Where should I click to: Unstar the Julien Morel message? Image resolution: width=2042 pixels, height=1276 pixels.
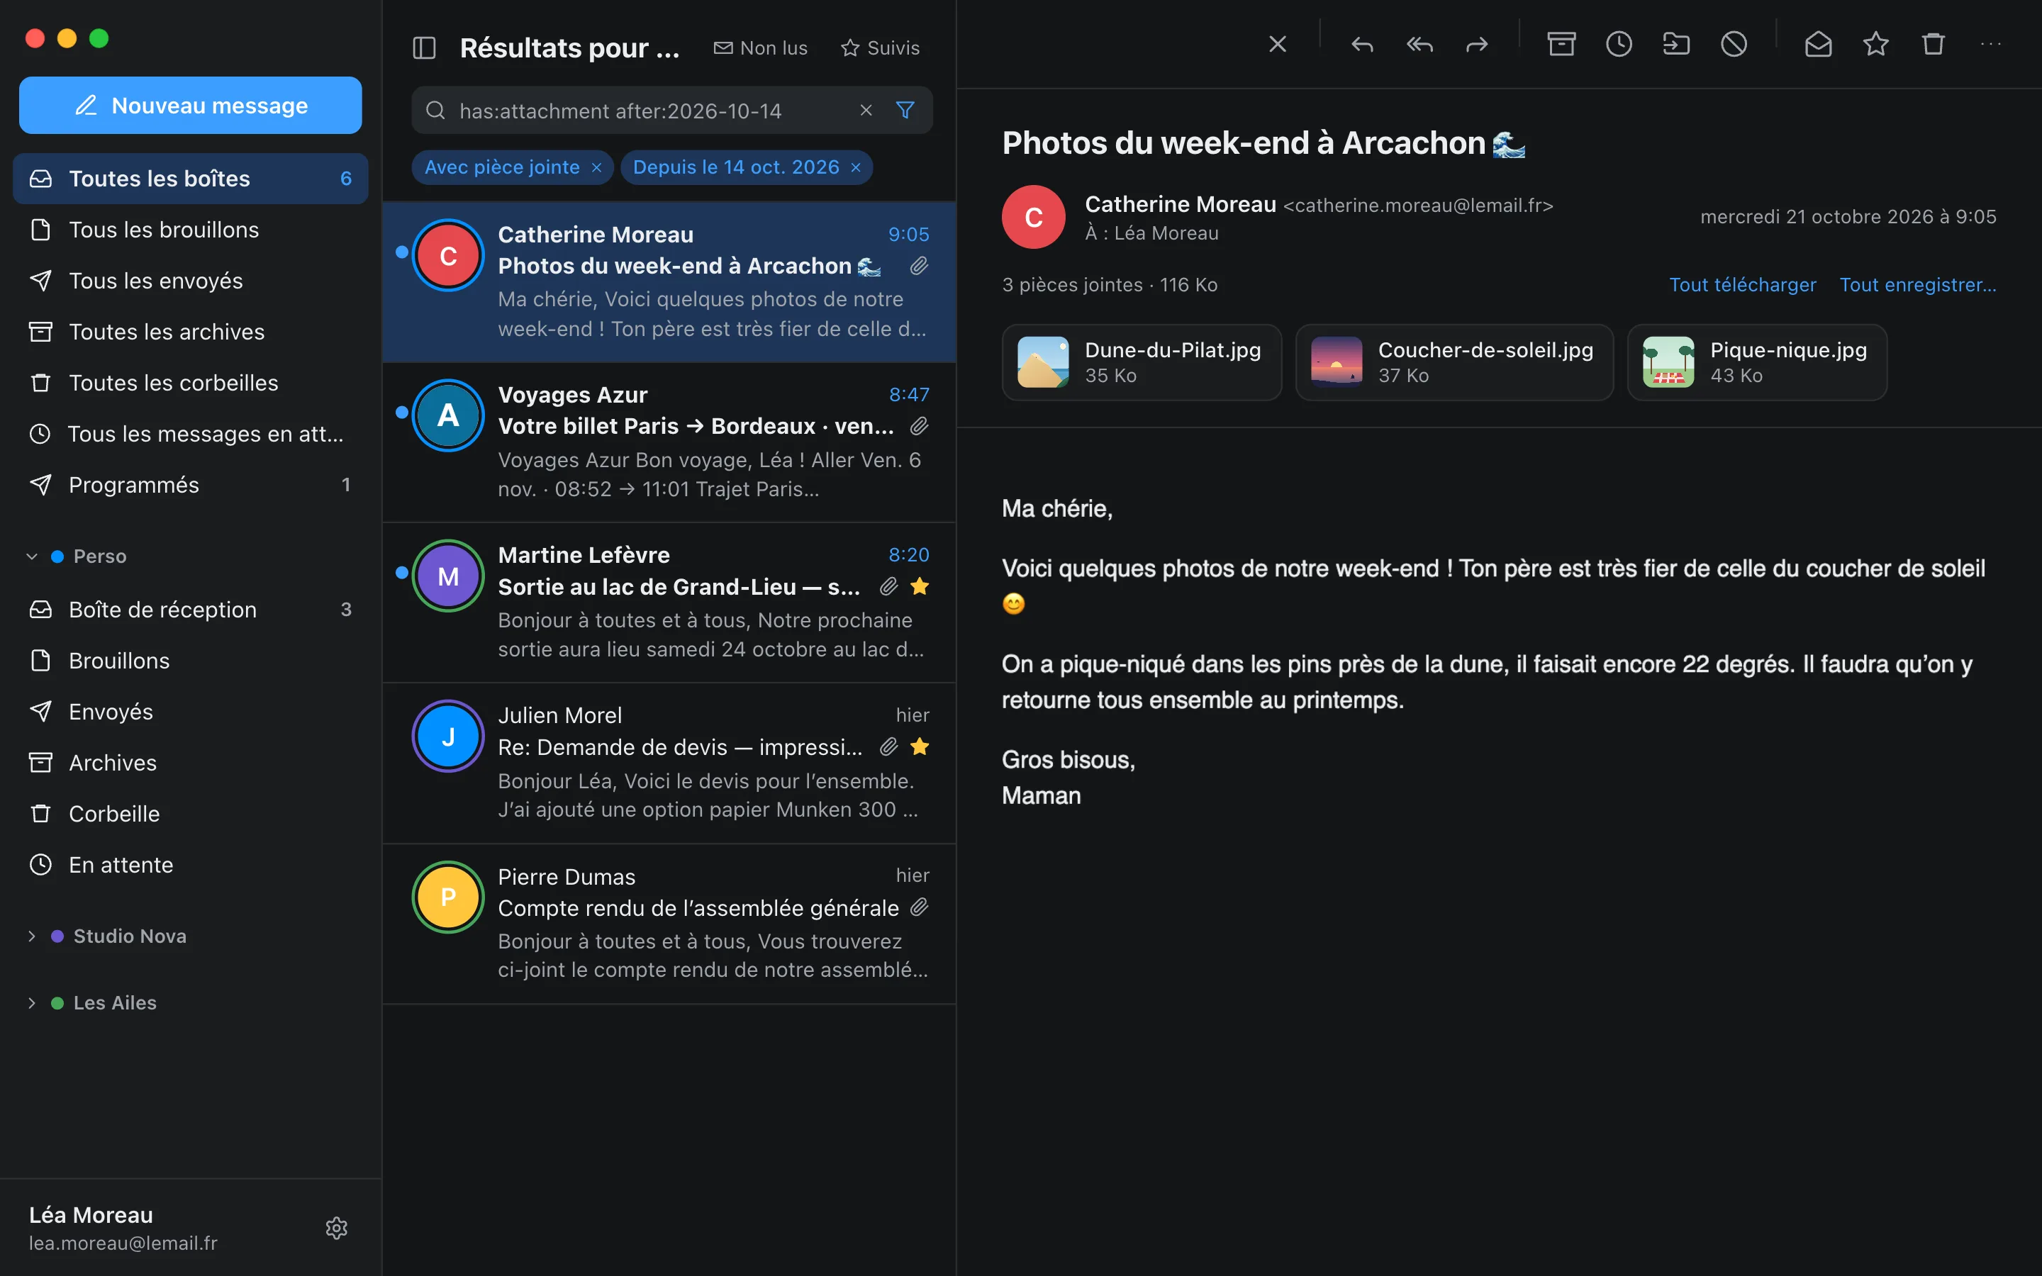coord(920,747)
